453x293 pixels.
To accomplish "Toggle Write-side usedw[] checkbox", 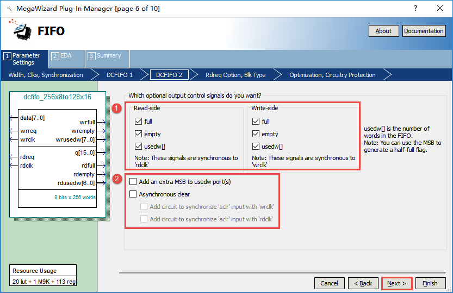I will click(x=256, y=146).
